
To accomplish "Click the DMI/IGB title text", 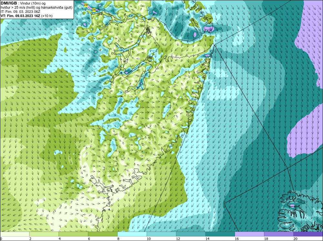I will pyautogui.click(x=9, y=3).
